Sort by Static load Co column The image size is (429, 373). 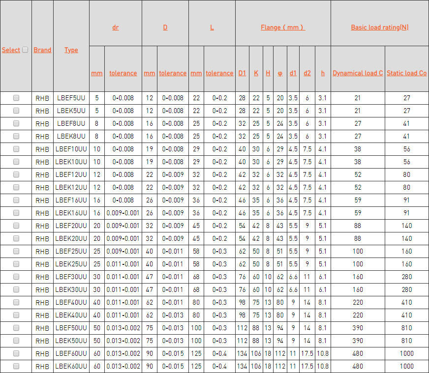[x=406, y=73]
